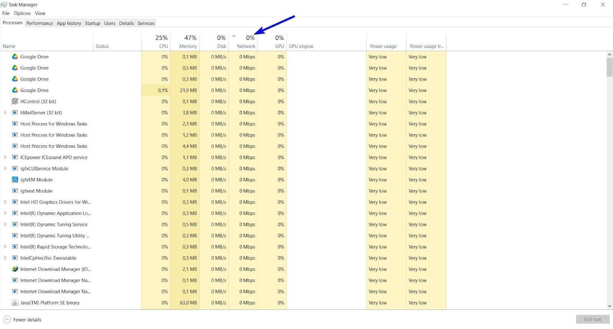The image size is (613, 329).
Task: Expand the Intel(R) Dynamic Tuning Service entry
Action: point(5,224)
